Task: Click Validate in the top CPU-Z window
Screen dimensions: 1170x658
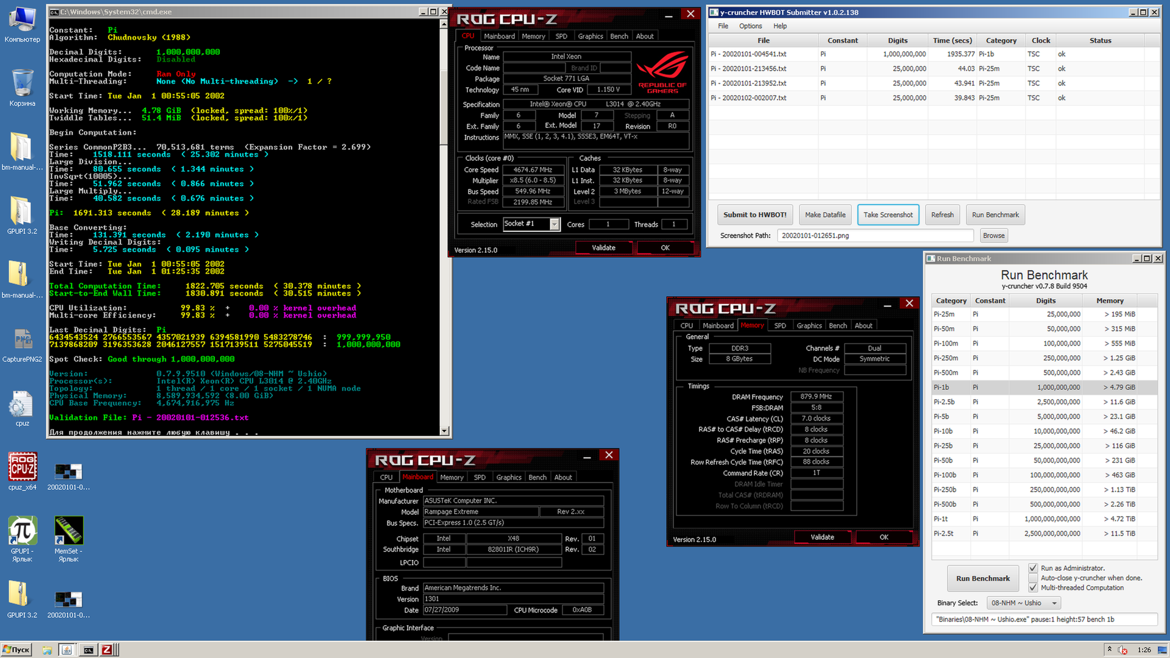Action: pyautogui.click(x=603, y=247)
